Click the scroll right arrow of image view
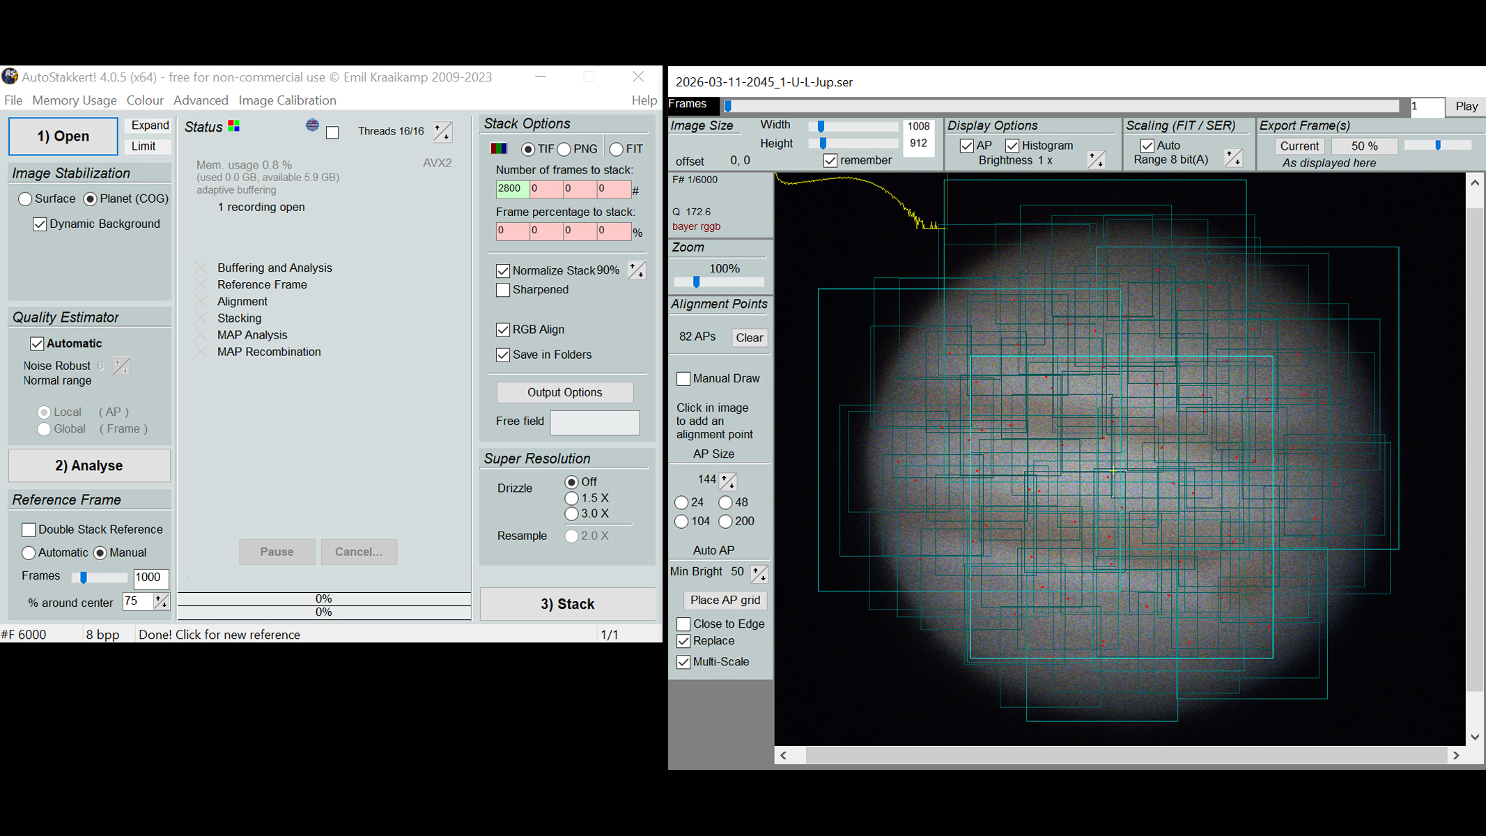Viewport: 1486px width, 836px height. pyautogui.click(x=1456, y=755)
